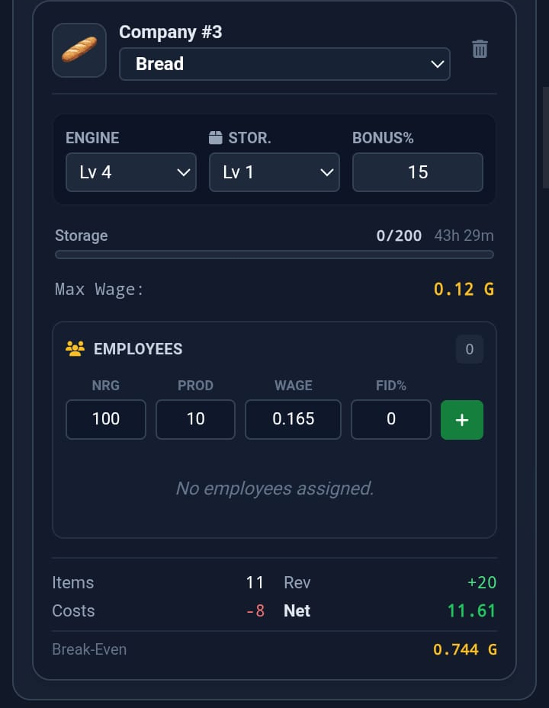Click the employee count badge
Screen dimensions: 549x708
pos(470,349)
